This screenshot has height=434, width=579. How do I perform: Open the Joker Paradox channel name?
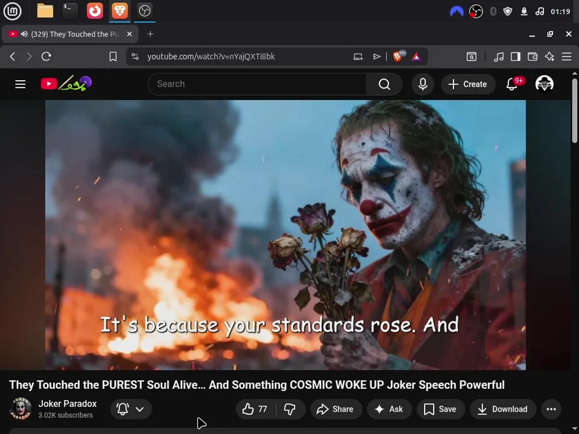point(68,404)
